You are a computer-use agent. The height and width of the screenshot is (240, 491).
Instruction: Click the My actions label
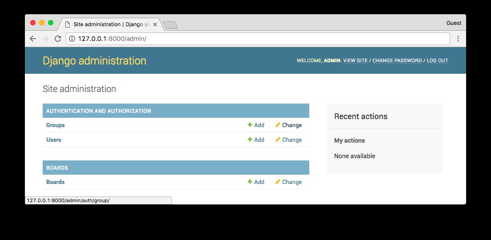349,140
